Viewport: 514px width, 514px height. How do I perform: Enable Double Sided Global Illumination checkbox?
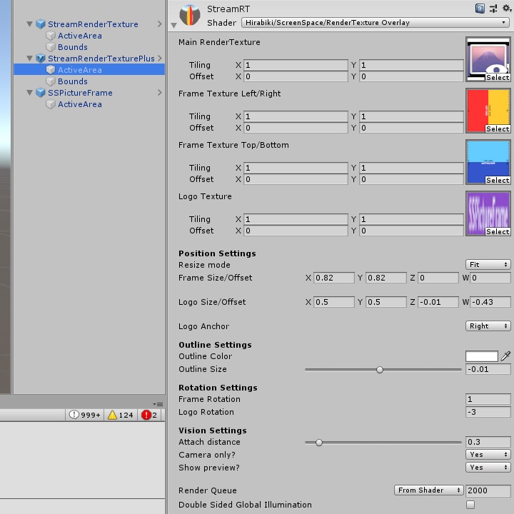(x=470, y=505)
